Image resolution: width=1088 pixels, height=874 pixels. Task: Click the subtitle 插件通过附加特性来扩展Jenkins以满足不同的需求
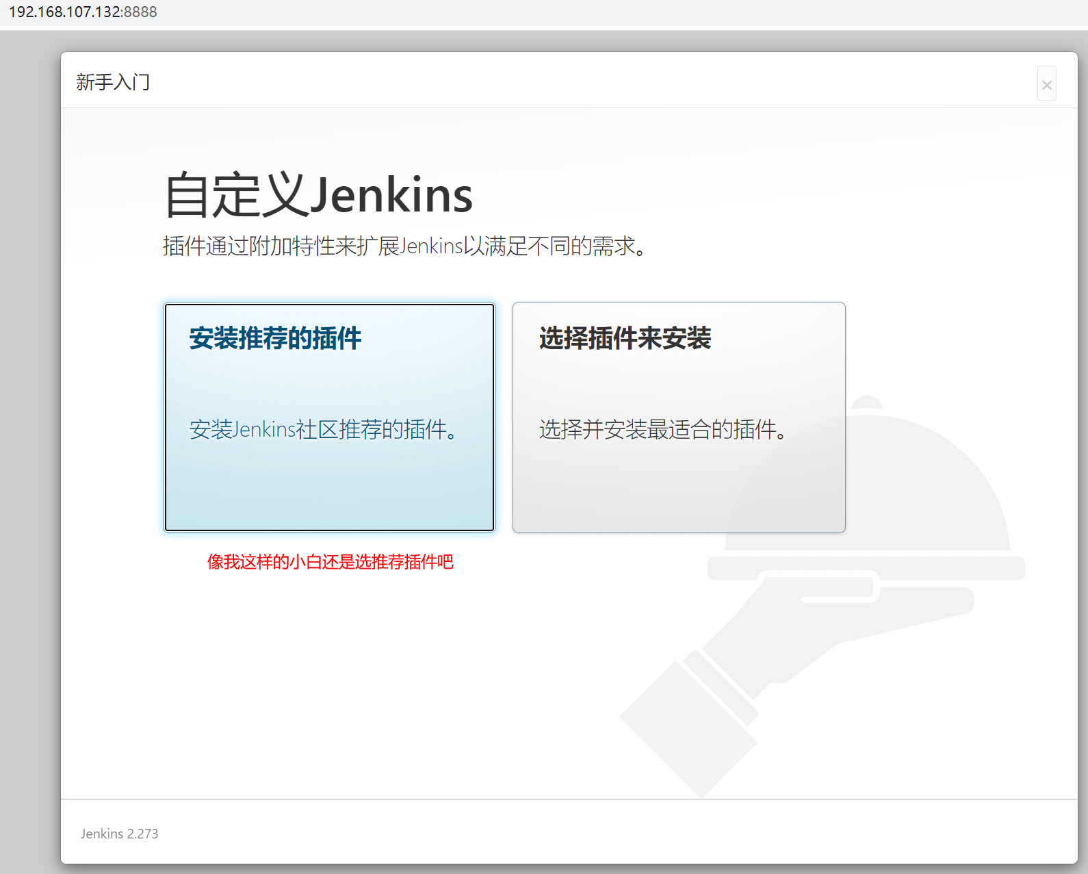[x=404, y=246]
